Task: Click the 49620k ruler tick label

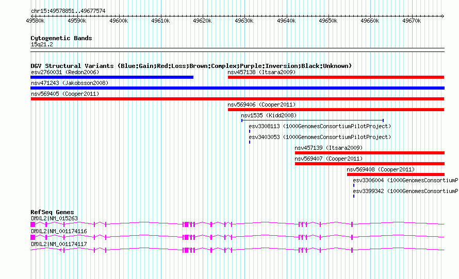Action: coord(202,21)
